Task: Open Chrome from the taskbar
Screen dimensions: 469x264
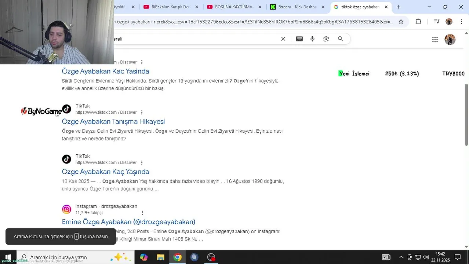Action: tap(177, 257)
